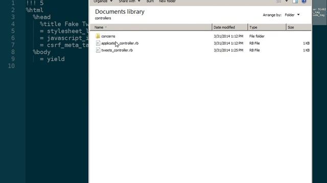Select the tweets_controller.rb file name
Image resolution: width=327 pixels, height=183 pixels.
pos(117,50)
